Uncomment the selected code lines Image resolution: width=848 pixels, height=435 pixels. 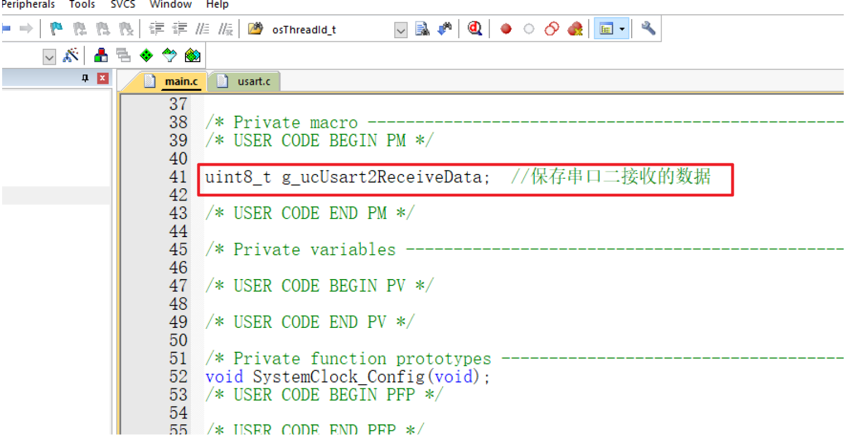226,29
